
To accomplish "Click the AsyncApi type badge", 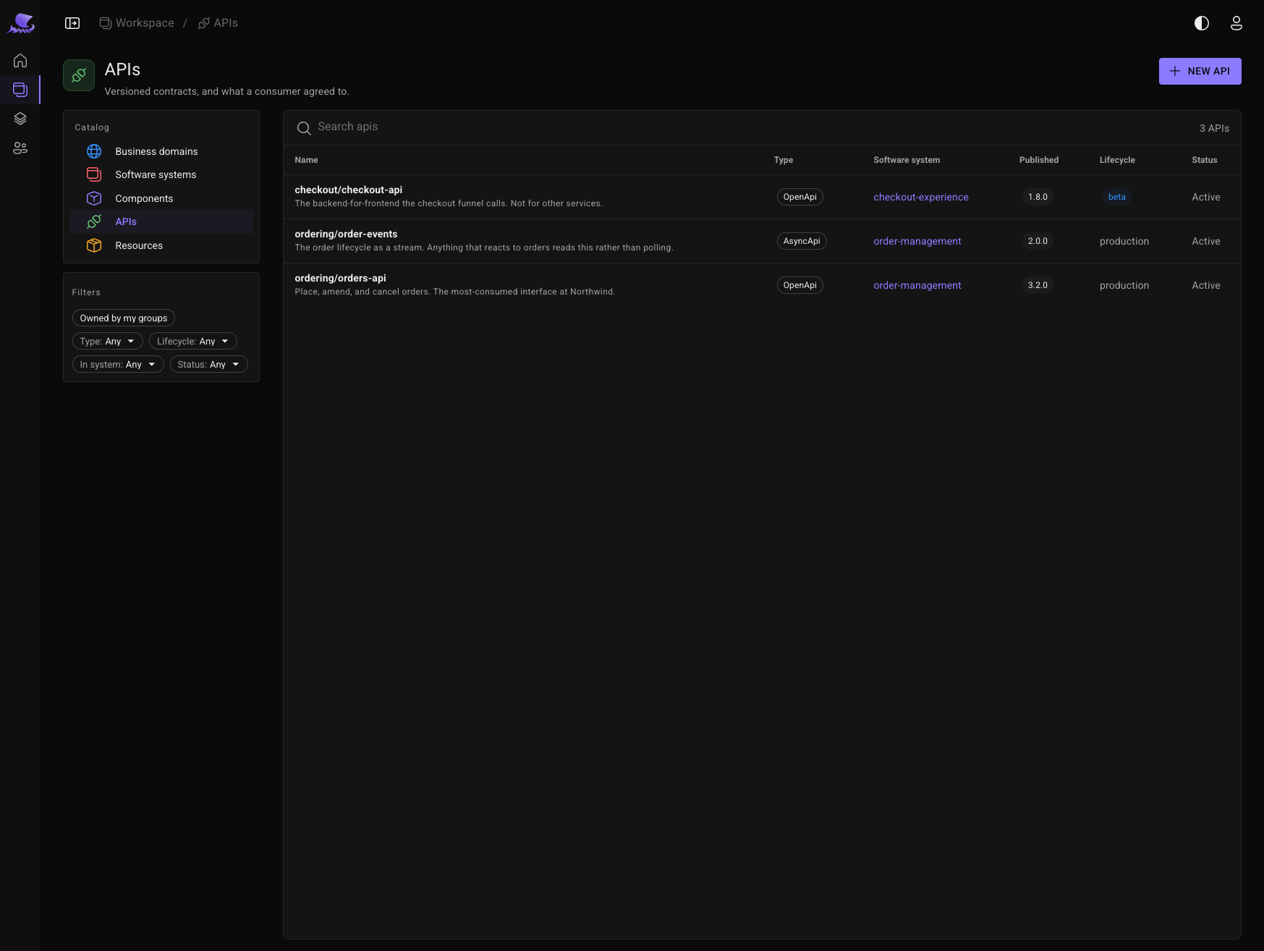I will (x=802, y=241).
